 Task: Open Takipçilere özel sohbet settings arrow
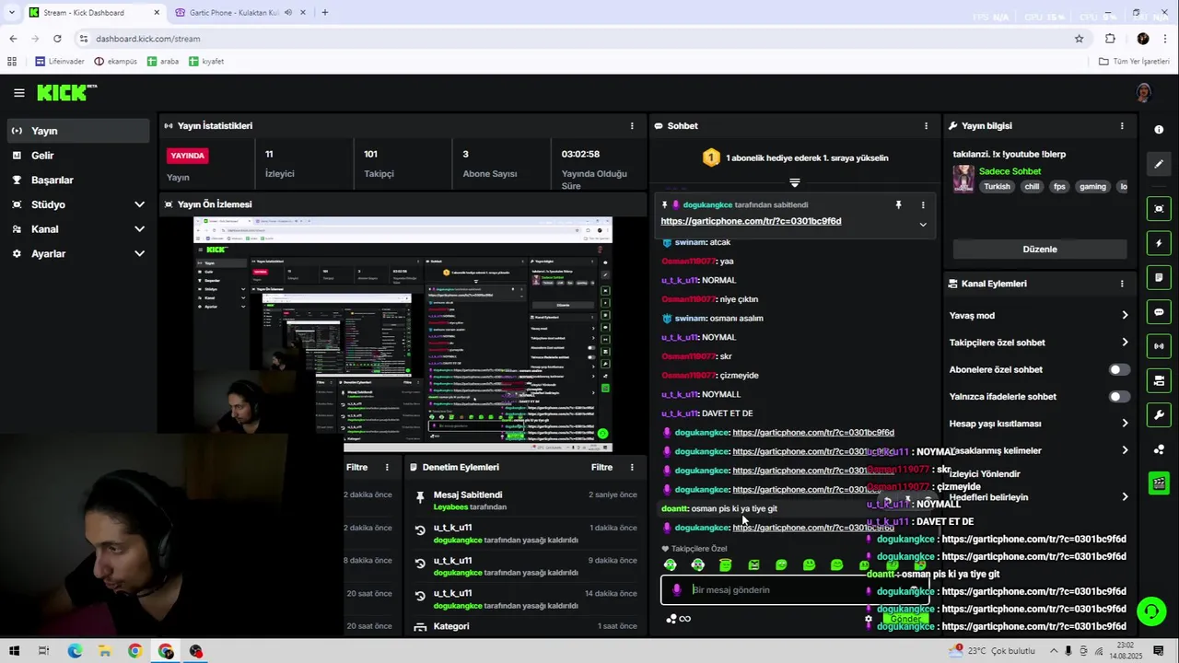[1125, 343]
